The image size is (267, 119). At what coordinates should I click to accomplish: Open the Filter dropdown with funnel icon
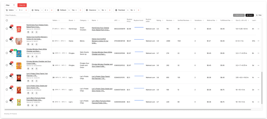point(10,5)
